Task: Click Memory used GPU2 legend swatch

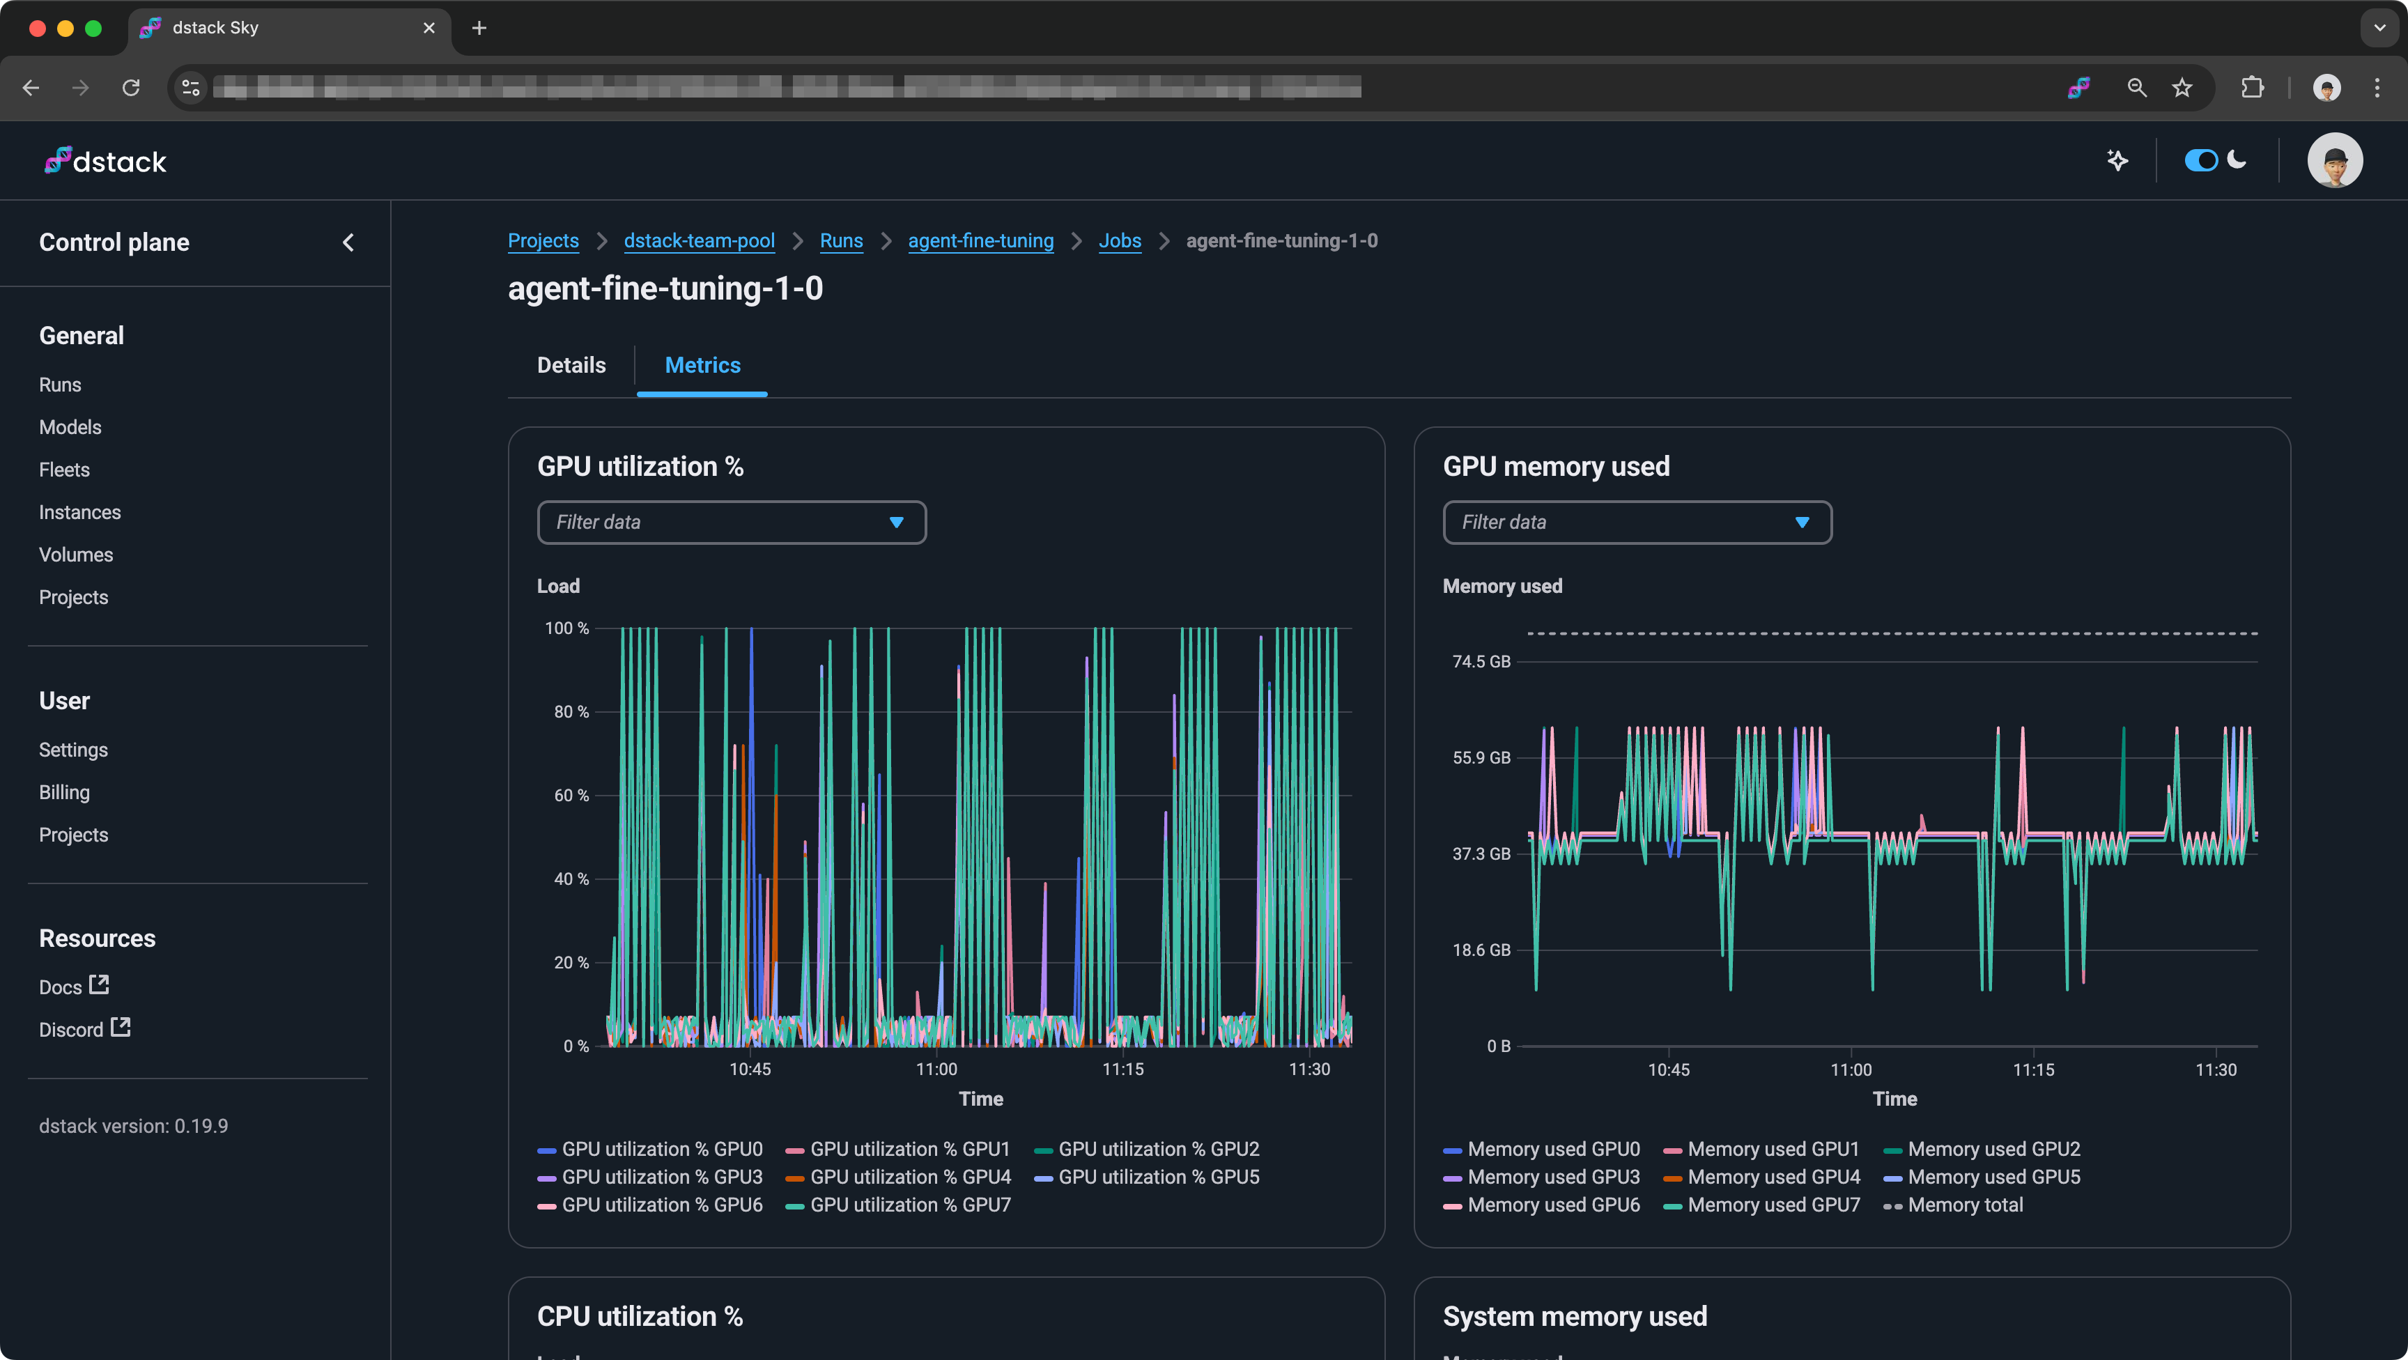Action: click(x=1893, y=1150)
